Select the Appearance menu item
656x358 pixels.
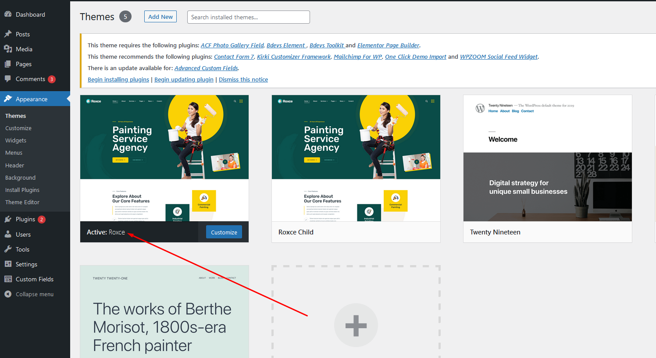(35, 99)
